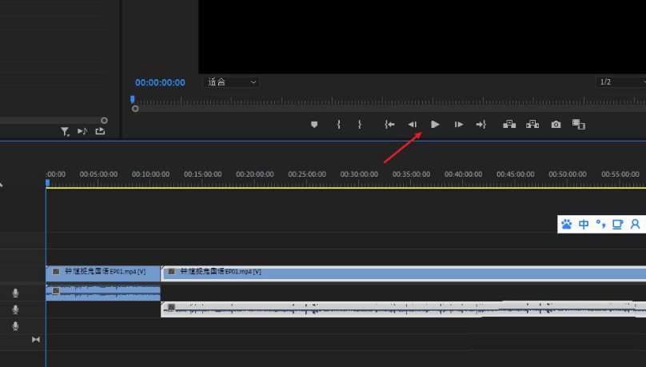646x367 pixels.
Task: Select the first short audio clip
Action: tap(103, 292)
